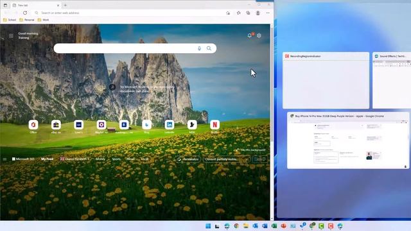This screenshot has height=231, width=411.
Task: Open File Explorer from taskbar
Action: coord(246,226)
